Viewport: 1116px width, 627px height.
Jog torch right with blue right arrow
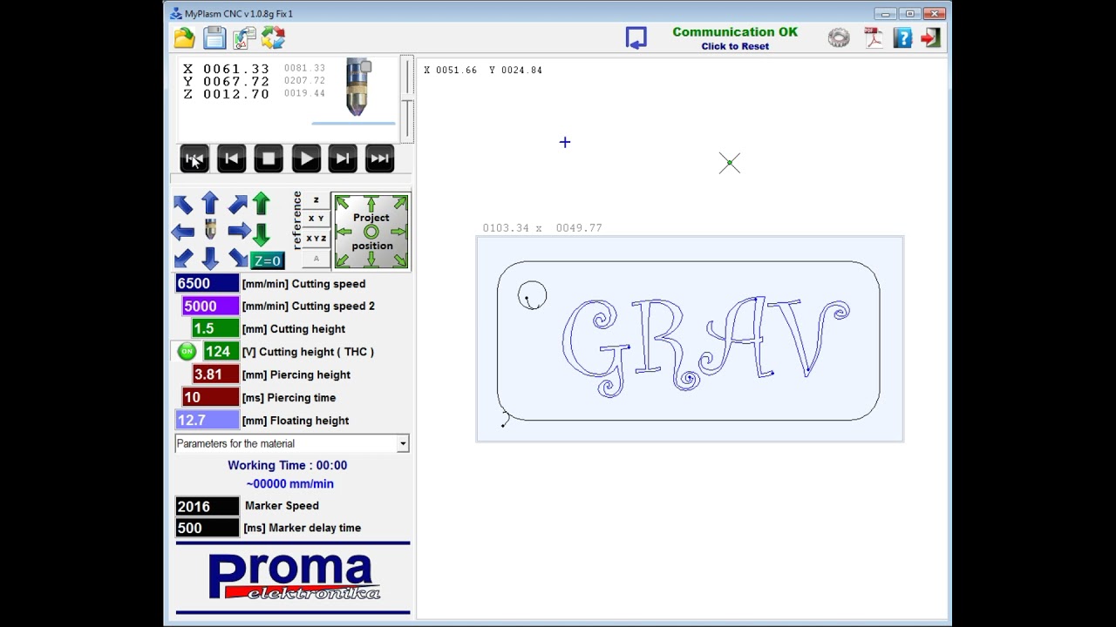click(x=239, y=231)
